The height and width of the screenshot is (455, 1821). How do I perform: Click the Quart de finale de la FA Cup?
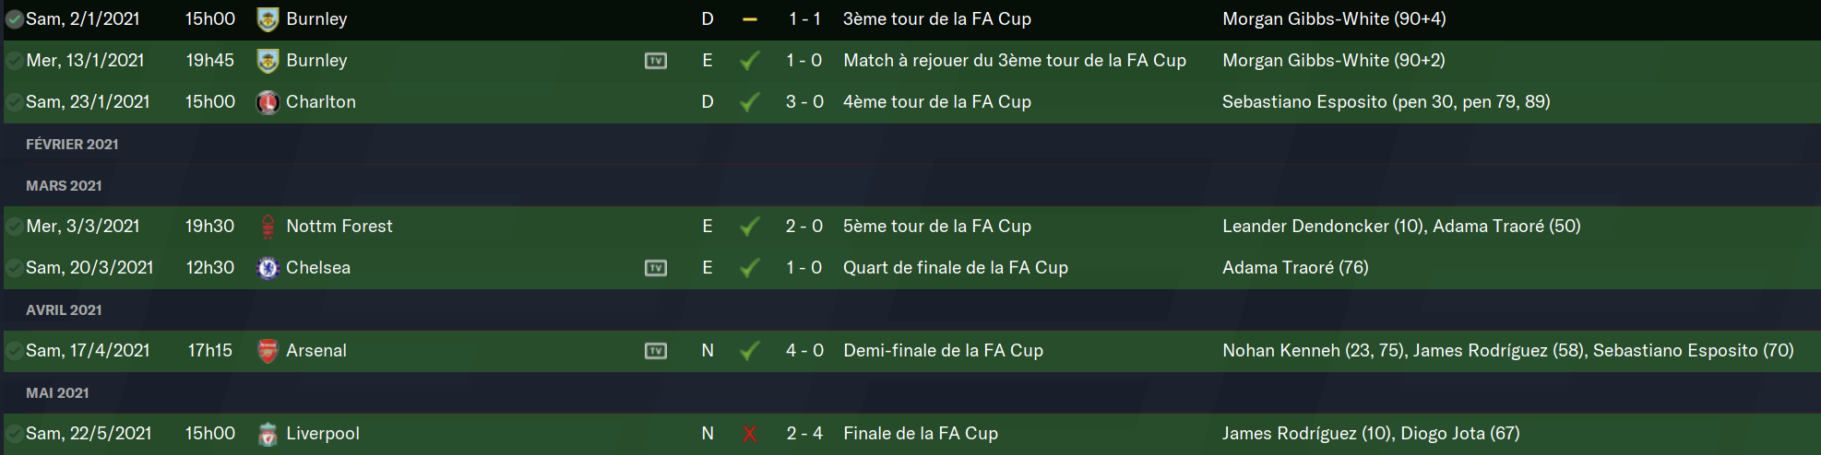955,268
